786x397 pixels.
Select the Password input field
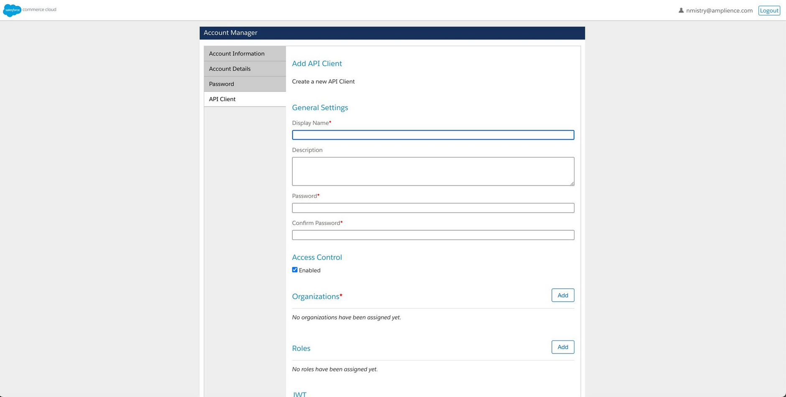[433, 208]
